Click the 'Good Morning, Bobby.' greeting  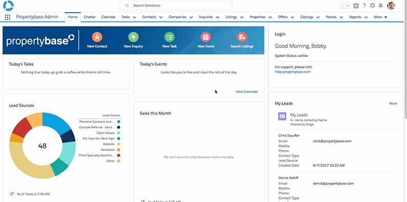click(x=301, y=46)
